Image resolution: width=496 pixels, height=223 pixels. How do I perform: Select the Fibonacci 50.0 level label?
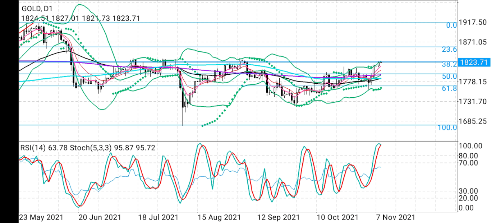coord(449,76)
